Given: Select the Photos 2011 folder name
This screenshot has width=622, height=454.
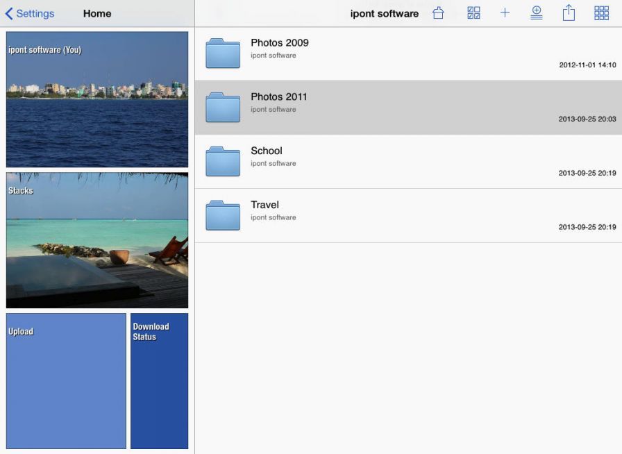Looking at the screenshot, I should [278, 96].
